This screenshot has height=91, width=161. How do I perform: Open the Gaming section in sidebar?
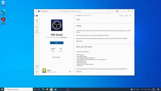coord(37,26)
